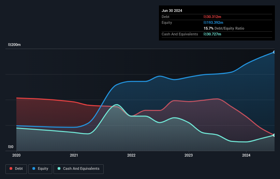Click the 15.7% Debt/Equity Ratio text

[x=224, y=28]
